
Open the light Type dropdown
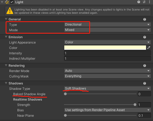pyautogui.click(x=108, y=24)
